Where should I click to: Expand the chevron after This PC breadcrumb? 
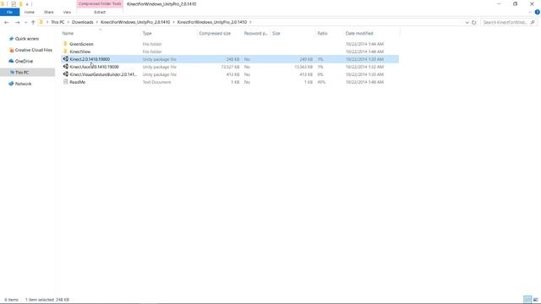68,22
